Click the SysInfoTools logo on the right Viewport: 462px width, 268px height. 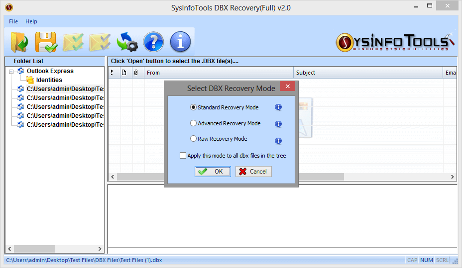(395, 42)
